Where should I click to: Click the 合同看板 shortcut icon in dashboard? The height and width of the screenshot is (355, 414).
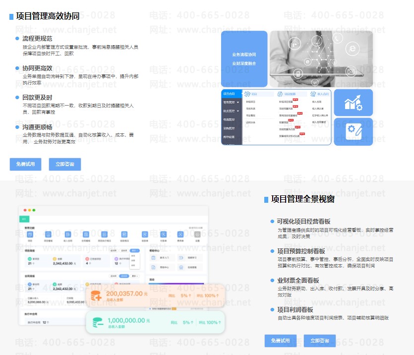86,235
